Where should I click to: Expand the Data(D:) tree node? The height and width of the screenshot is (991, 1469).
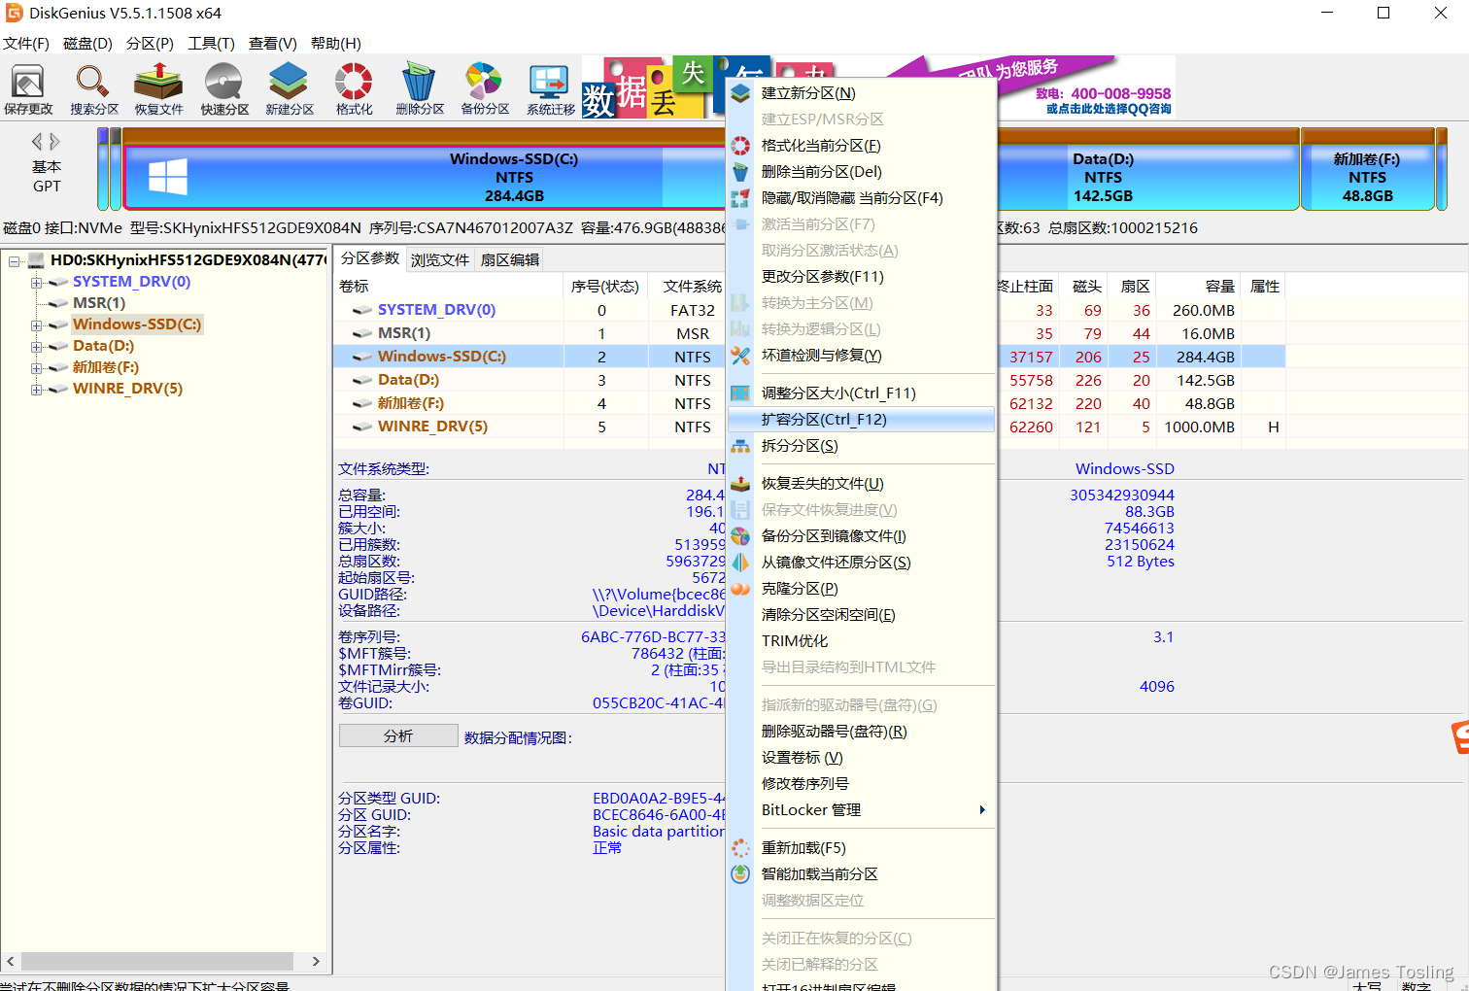click(35, 345)
